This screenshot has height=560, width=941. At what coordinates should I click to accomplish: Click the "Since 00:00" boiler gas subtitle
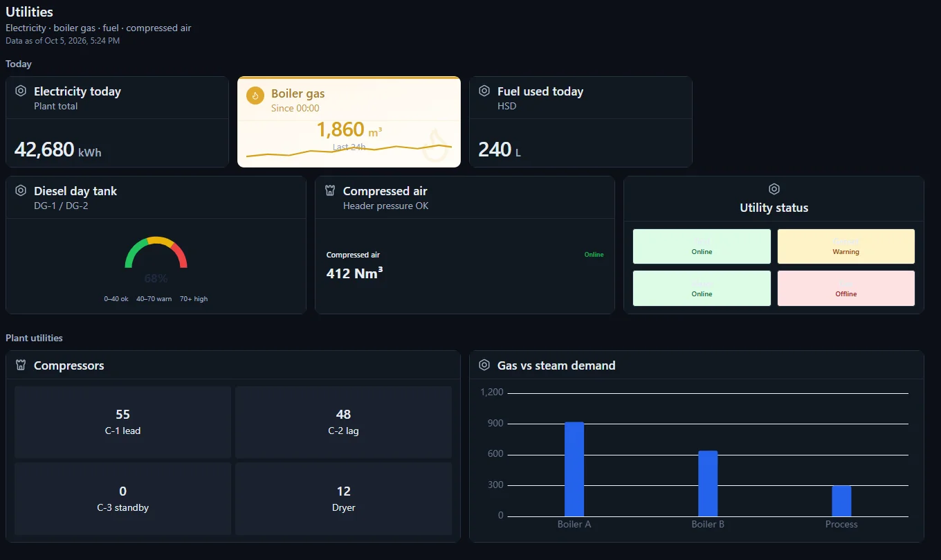tap(295, 108)
